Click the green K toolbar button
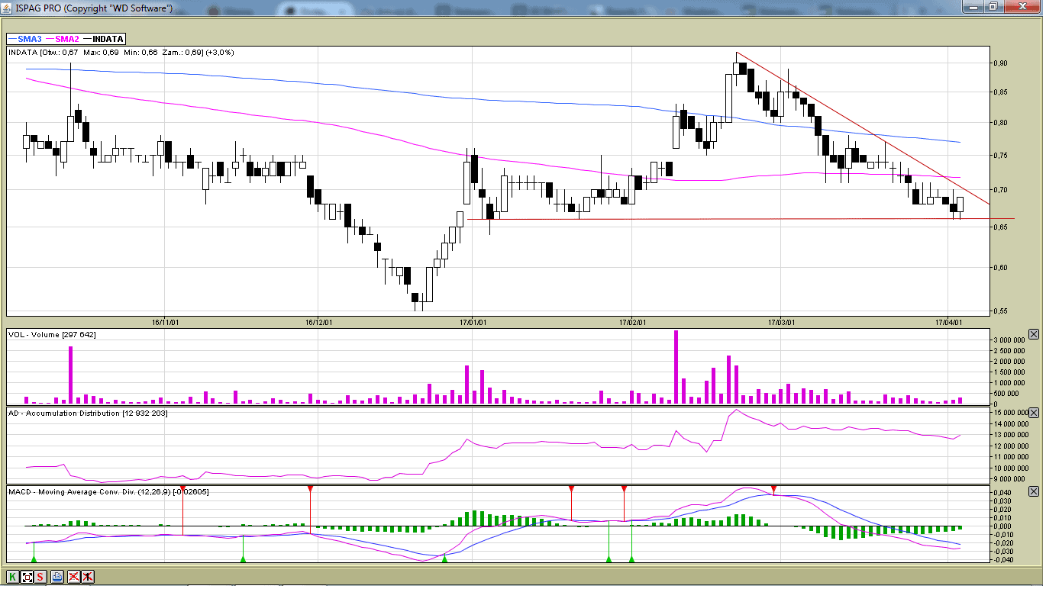The height and width of the screenshot is (589, 1046). pyautogui.click(x=13, y=577)
